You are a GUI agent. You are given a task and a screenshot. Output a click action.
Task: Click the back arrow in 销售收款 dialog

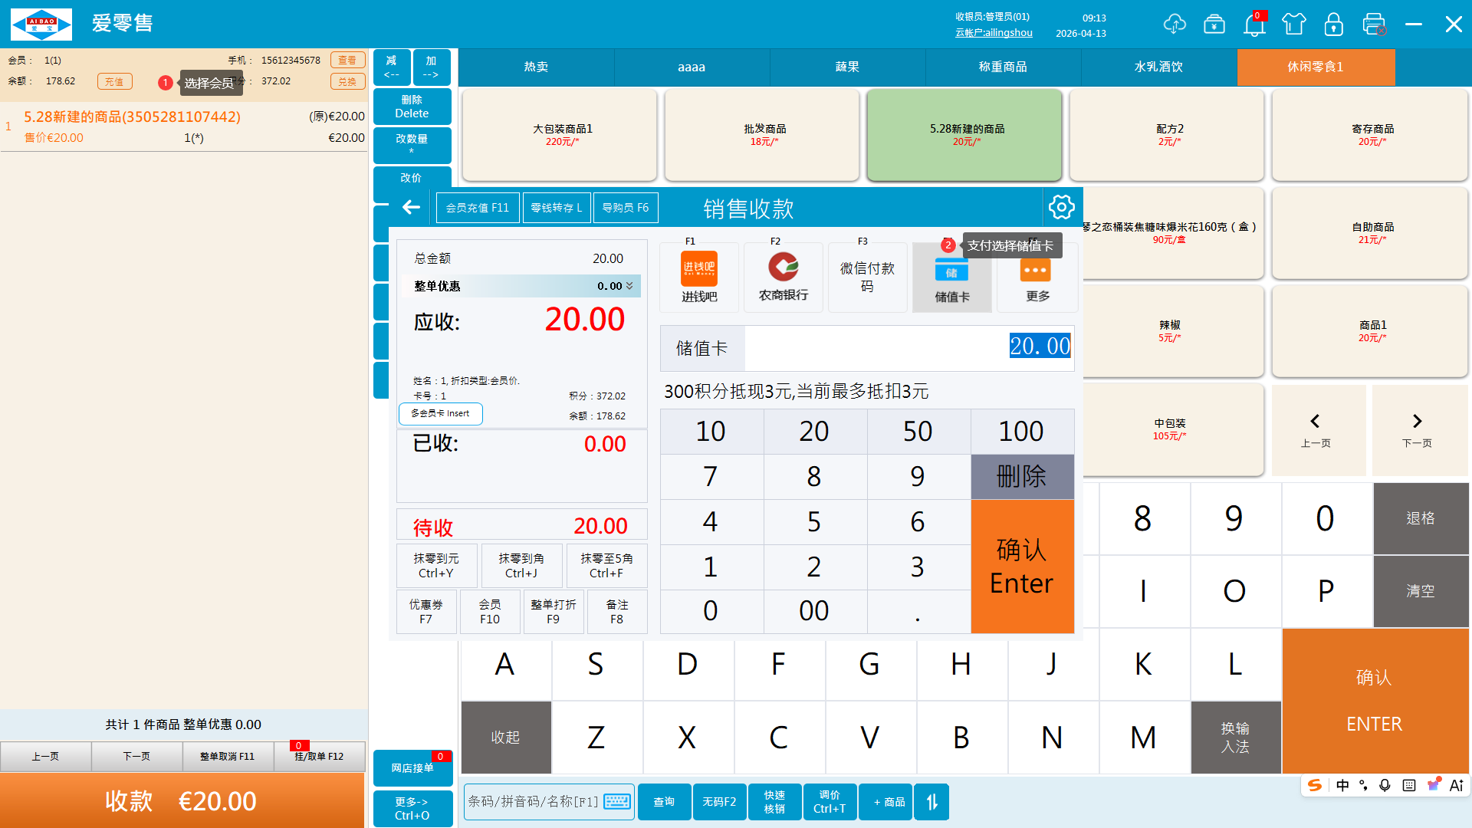(412, 207)
